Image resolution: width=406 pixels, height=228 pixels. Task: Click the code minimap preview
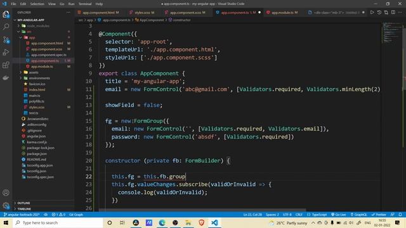pyautogui.click(x=392, y=32)
